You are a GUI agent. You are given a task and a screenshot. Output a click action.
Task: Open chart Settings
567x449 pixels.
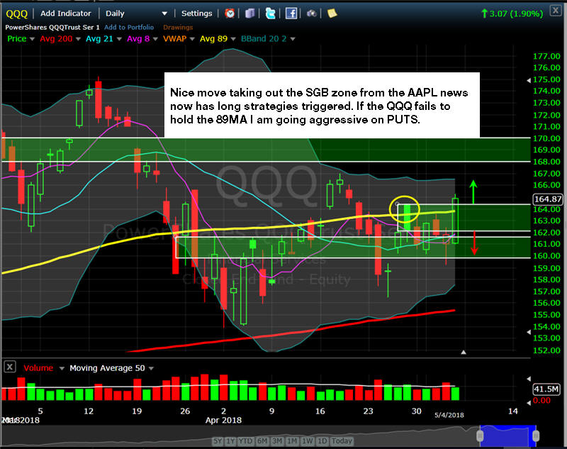click(x=197, y=13)
